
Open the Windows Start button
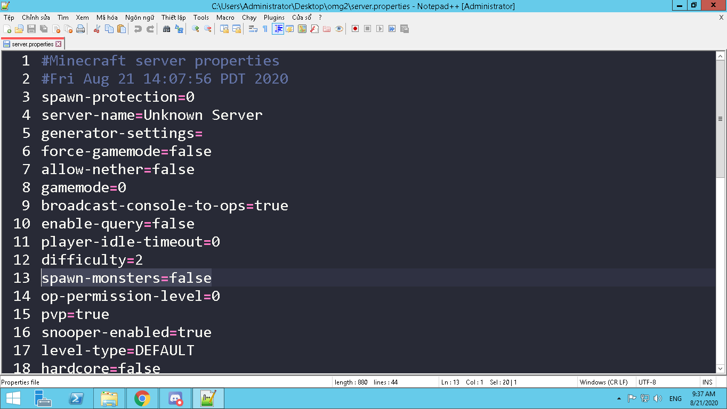13,398
